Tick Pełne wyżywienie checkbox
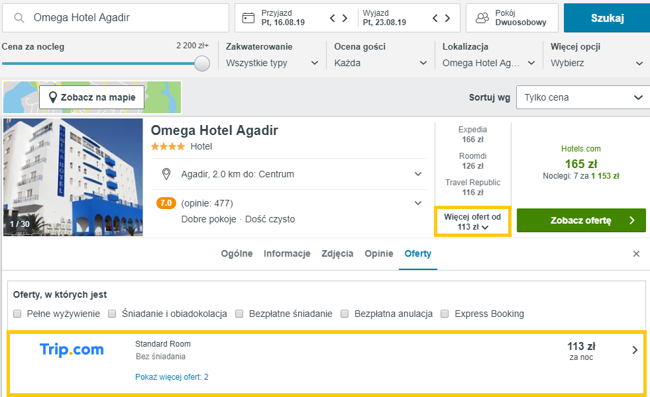Image resolution: width=650 pixels, height=397 pixels. (17, 314)
